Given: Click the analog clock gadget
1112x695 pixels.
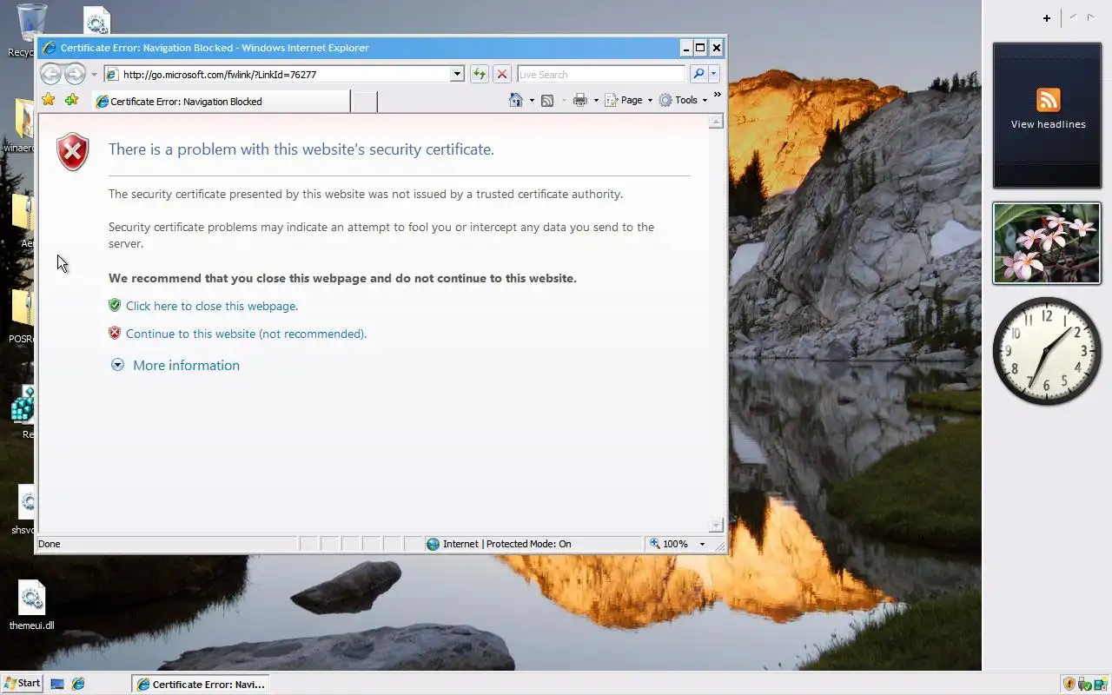Looking at the screenshot, I should 1047,350.
